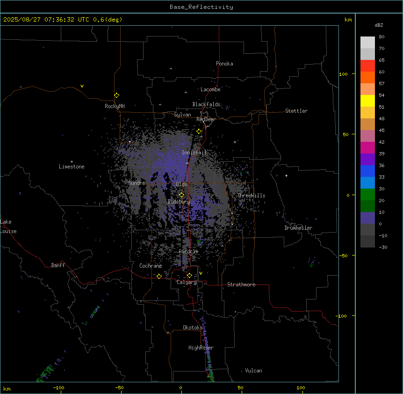
Task: Click the yellow diamond marker right of Cochrane
Action: pos(159,276)
